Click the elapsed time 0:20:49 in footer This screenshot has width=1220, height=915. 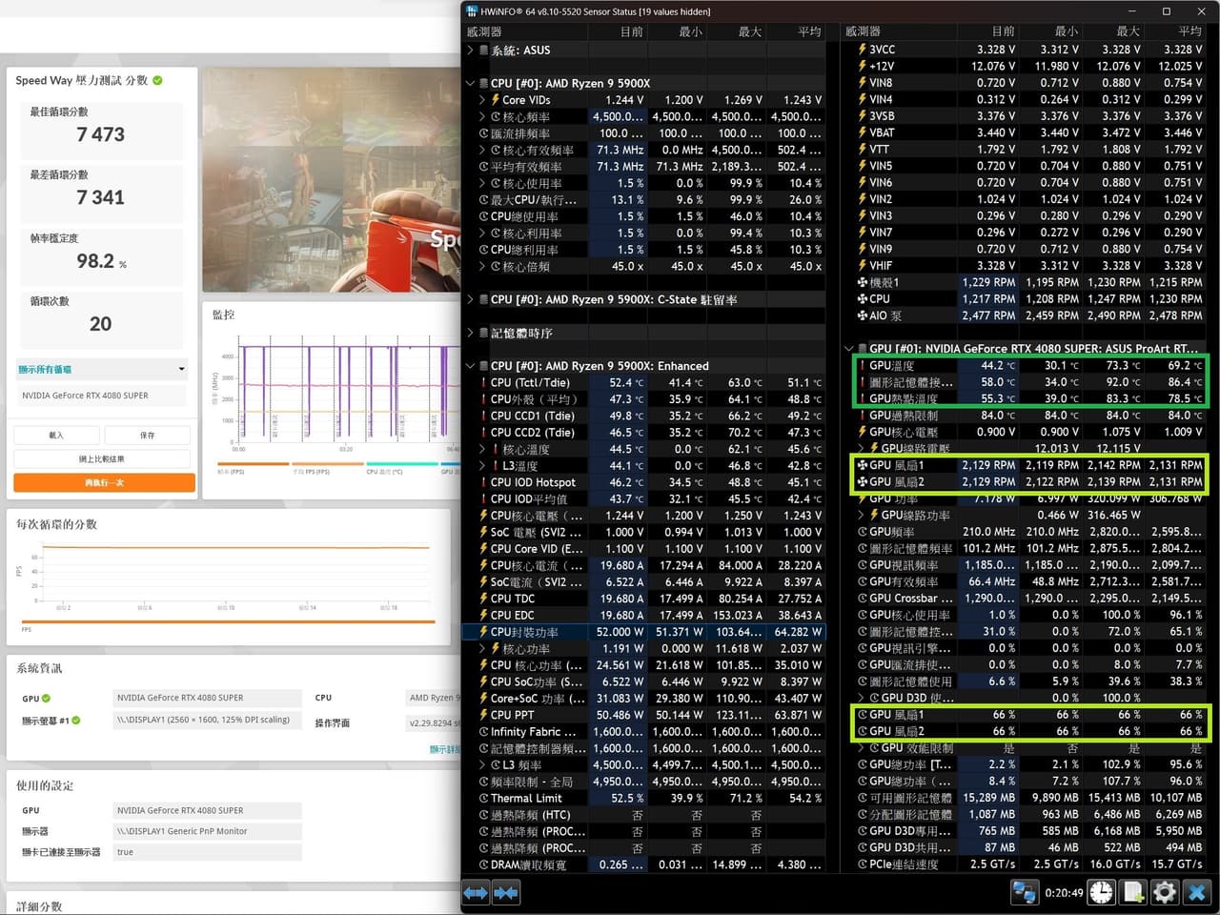1064,893
